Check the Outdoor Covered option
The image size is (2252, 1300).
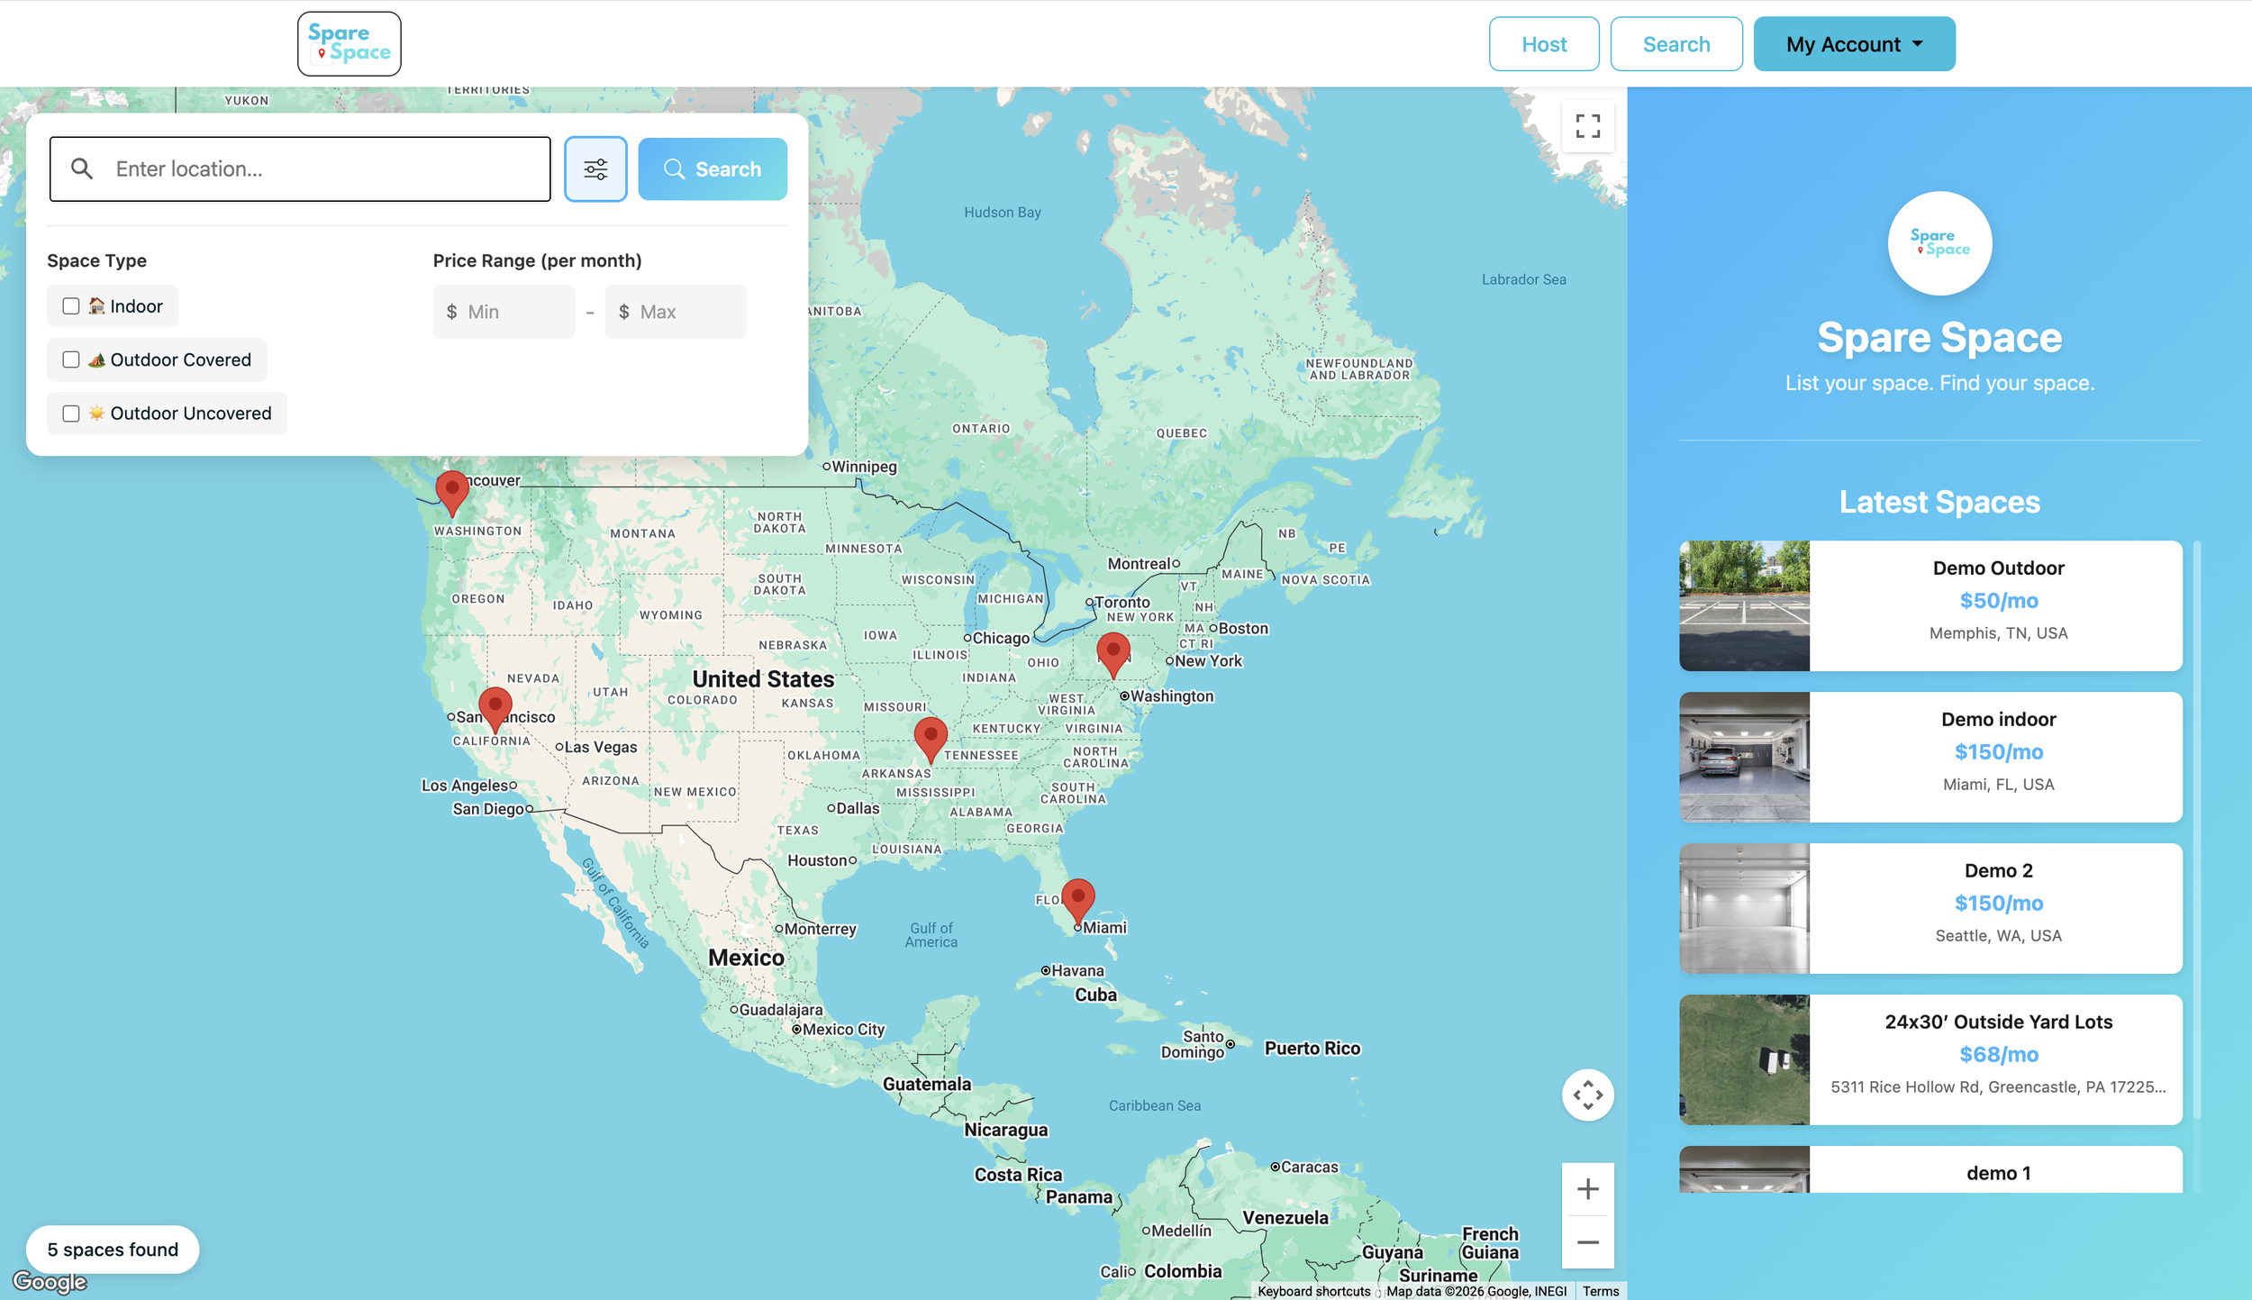point(71,359)
